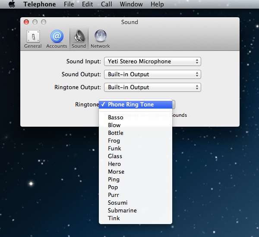Open the Help menu
The height and width of the screenshot is (237, 259).
click(157, 4)
